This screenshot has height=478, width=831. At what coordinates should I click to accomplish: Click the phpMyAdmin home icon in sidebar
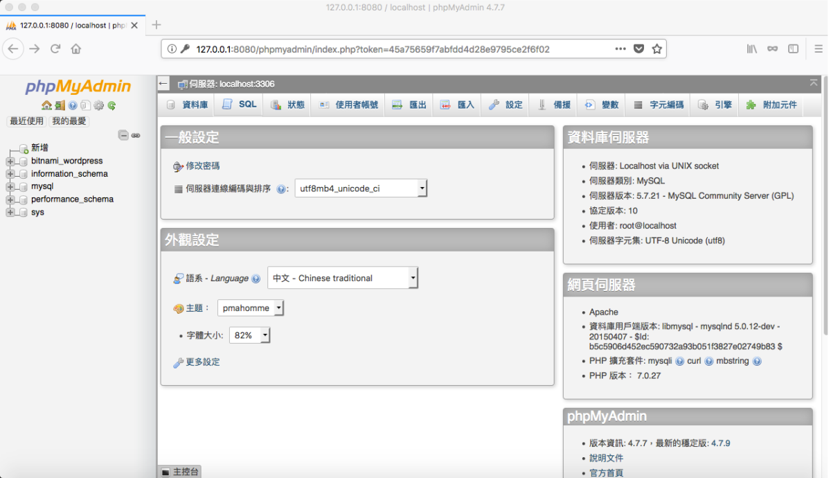pos(46,105)
